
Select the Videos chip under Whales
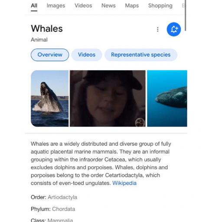point(87,55)
